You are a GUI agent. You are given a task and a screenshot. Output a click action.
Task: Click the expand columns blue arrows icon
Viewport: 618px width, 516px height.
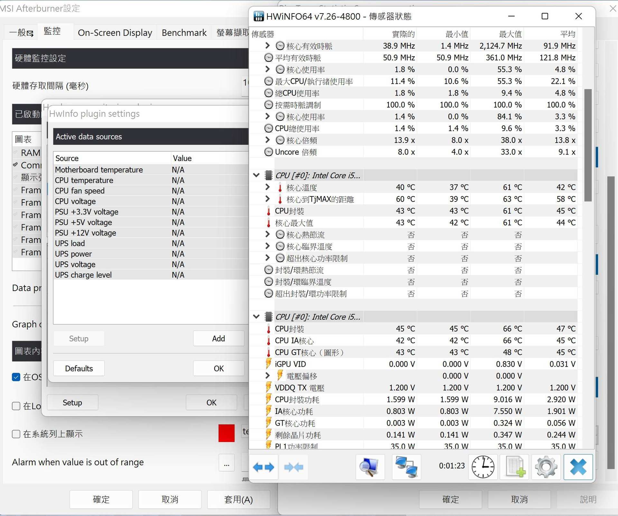[263, 467]
